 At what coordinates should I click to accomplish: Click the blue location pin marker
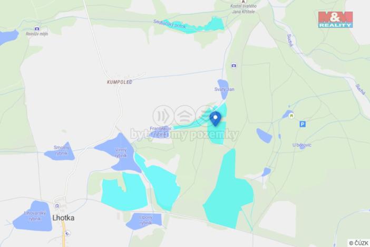click(215, 119)
